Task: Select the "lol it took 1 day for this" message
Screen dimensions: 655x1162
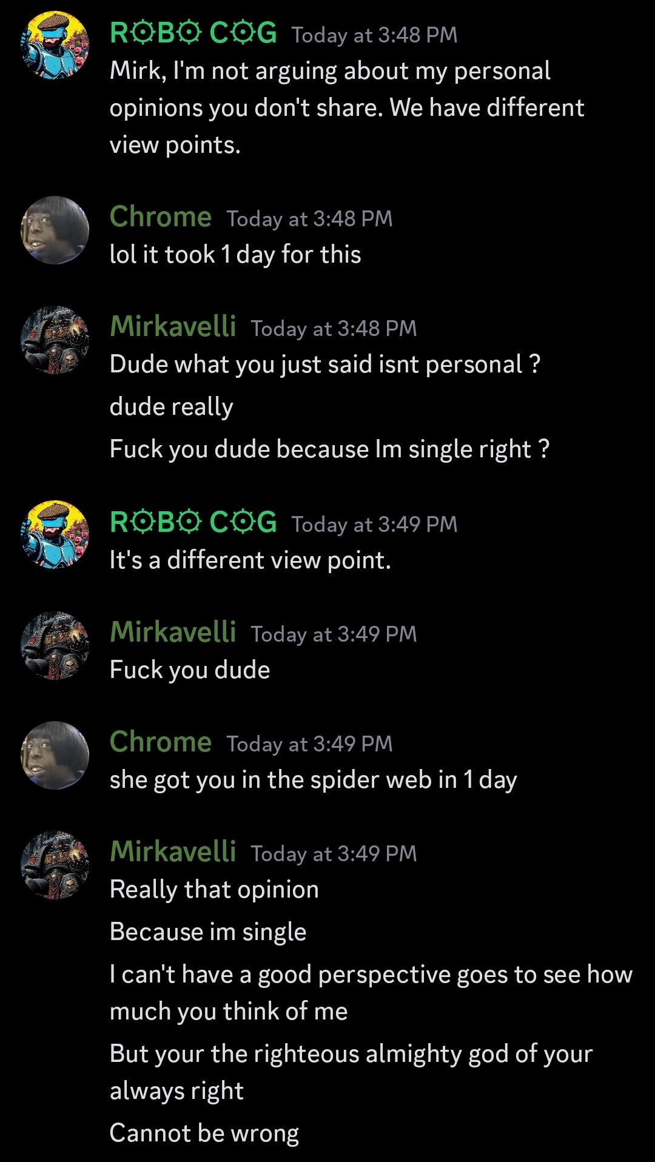Action: click(x=235, y=255)
